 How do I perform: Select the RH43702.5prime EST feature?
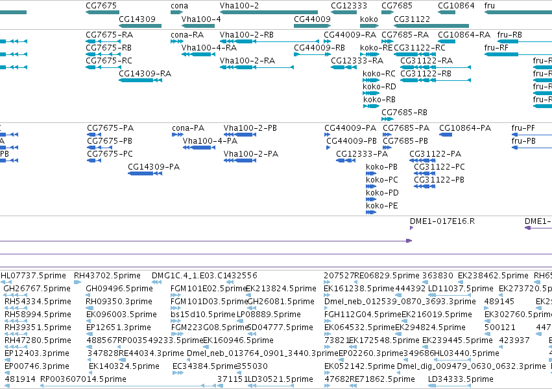[77, 282]
